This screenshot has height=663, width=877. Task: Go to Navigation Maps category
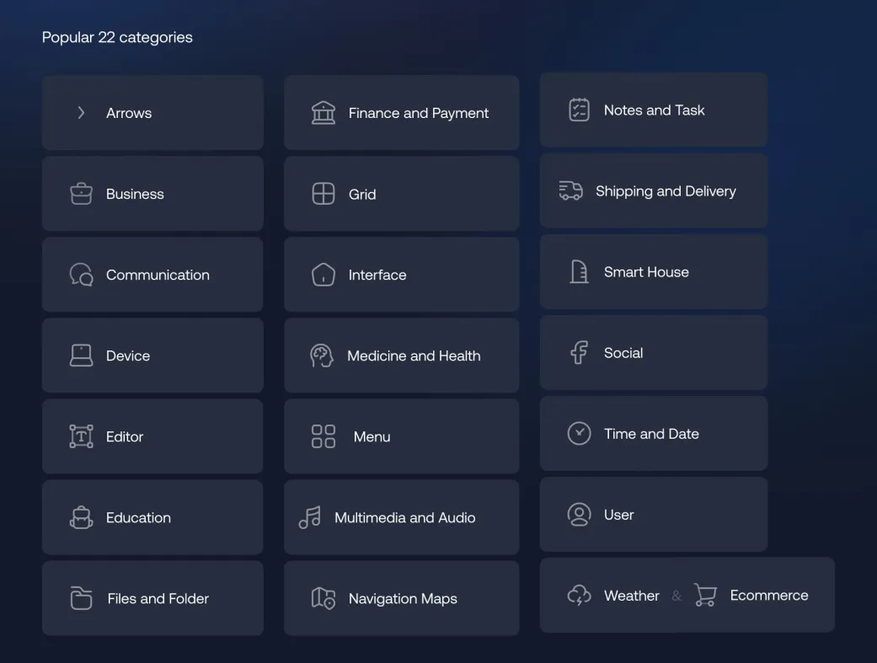401,598
